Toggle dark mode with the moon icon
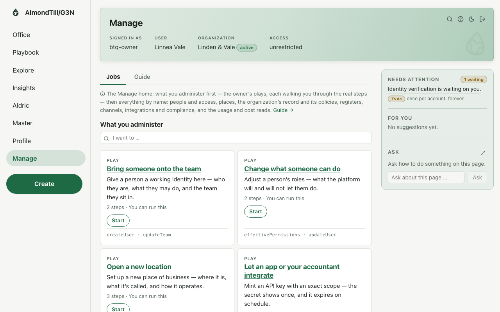 [x=471, y=19]
